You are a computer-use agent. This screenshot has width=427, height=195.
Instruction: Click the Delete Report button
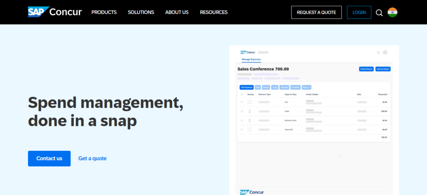366,69
